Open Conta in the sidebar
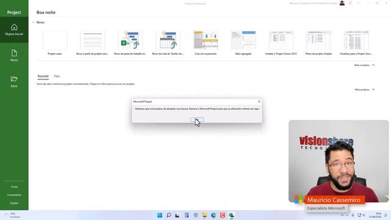 pos(14,187)
